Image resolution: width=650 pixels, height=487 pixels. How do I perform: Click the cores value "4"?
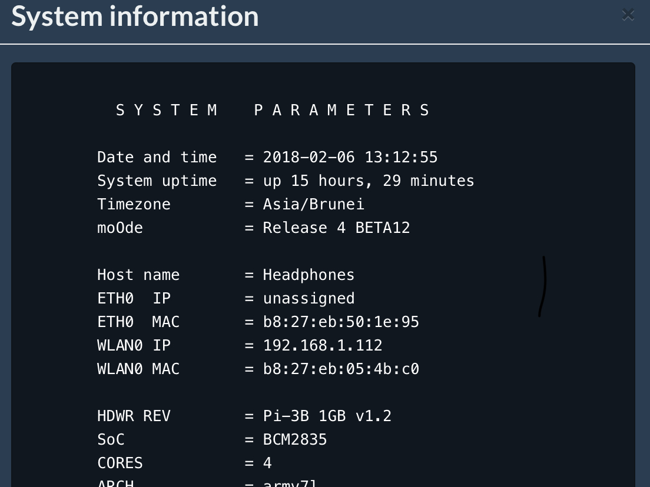[x=267, y=463]
